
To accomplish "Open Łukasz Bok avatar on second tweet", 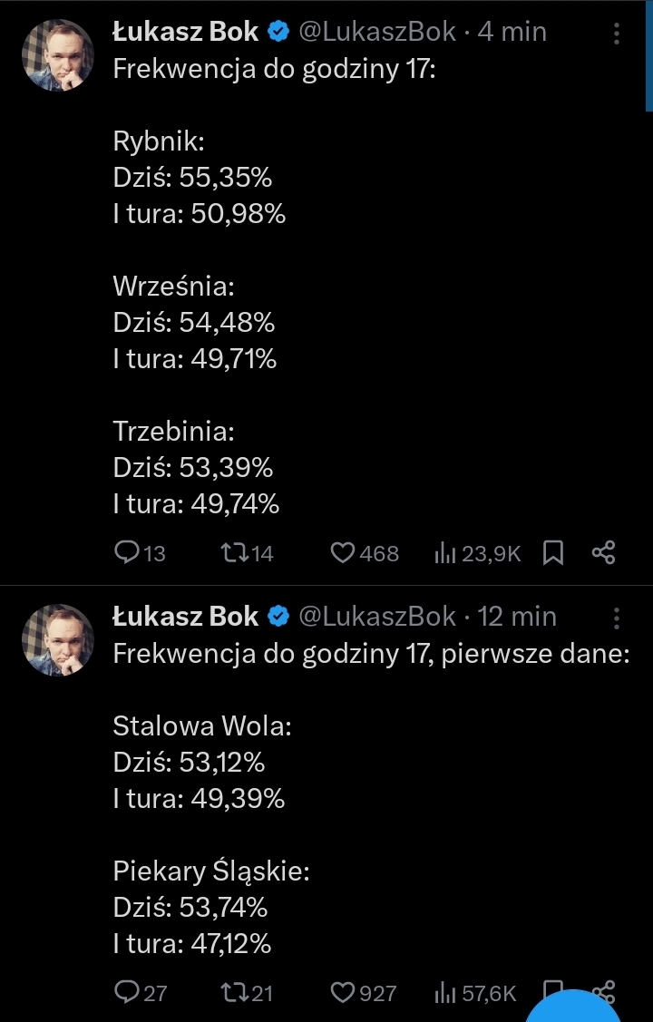I will (57, 639).
